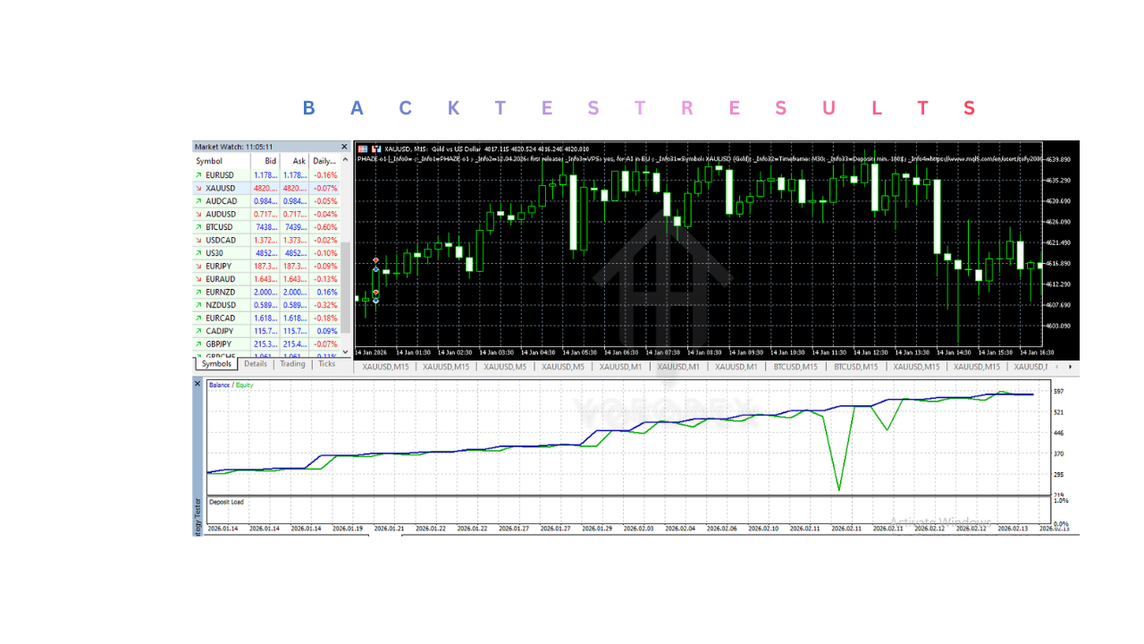This screenshot has height=644, width=1144.
Task: Click the EURUSD up-trend arrow icon
Action: [198, 174]
